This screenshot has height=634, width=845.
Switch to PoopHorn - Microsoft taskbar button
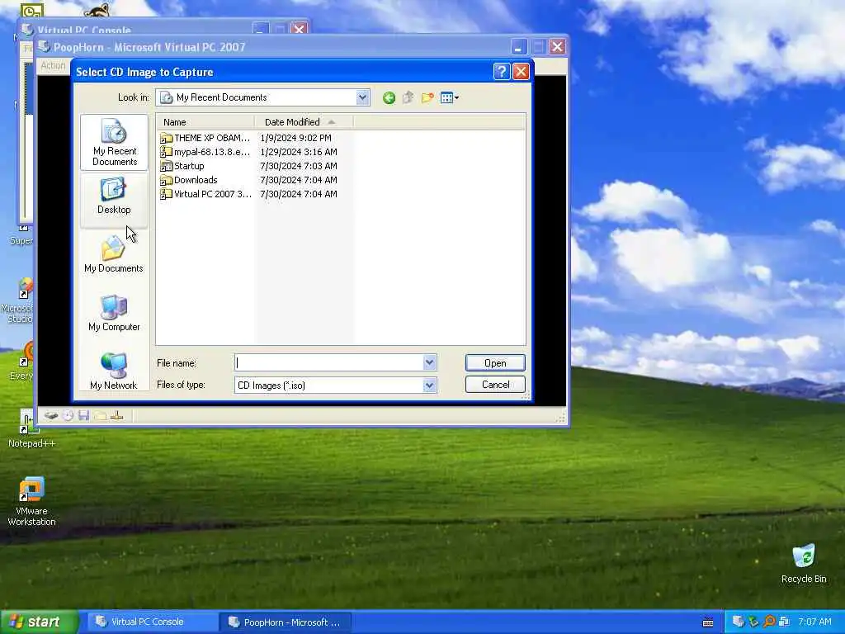click(x=285, y=622)
